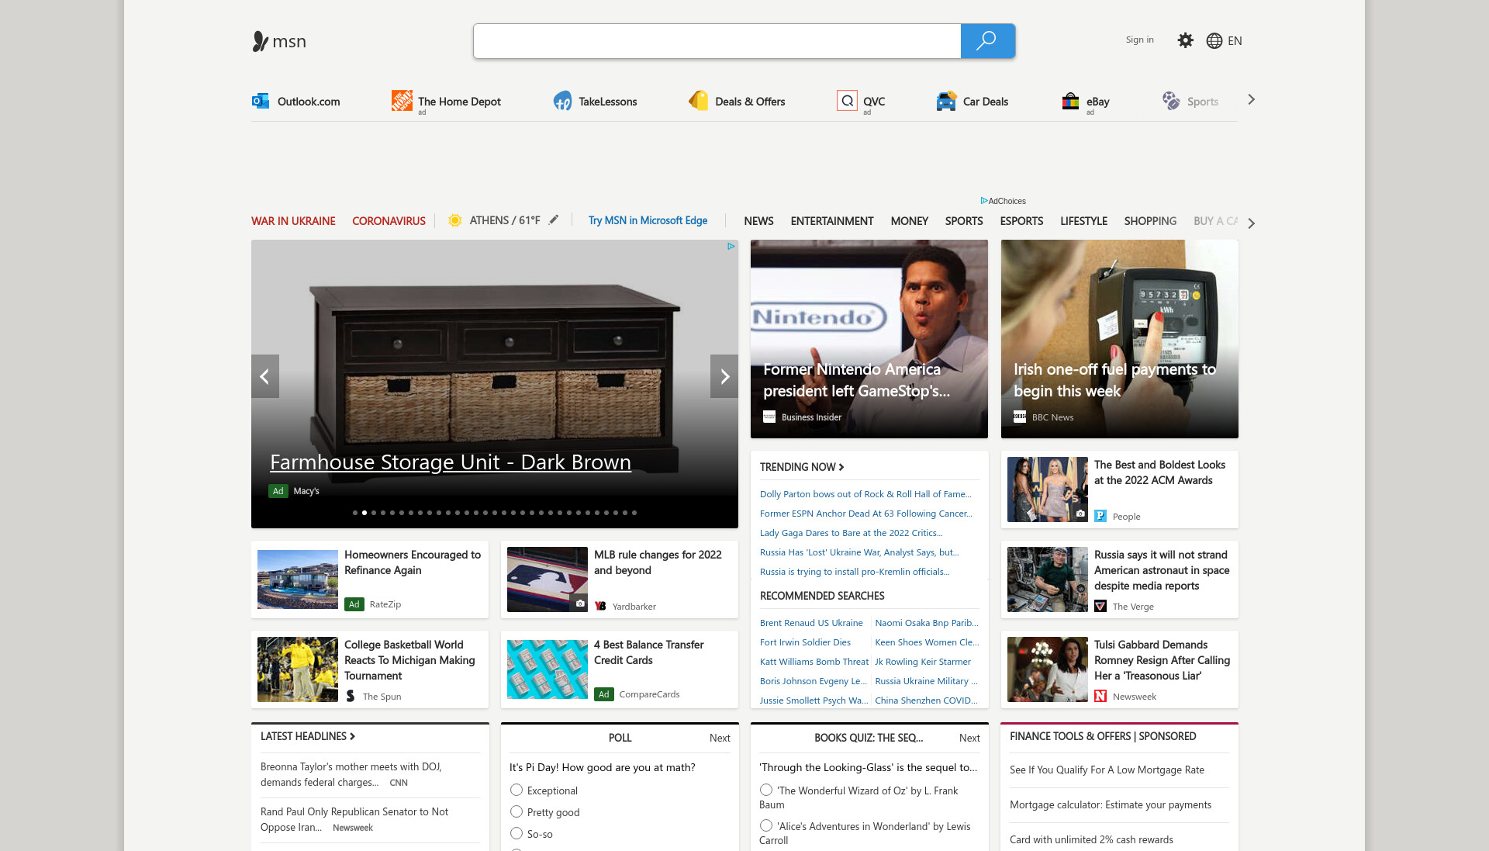Go to Next books quiz question
Screen dimensions: 1489x851
pyautogui.click(x=969, y=738)
